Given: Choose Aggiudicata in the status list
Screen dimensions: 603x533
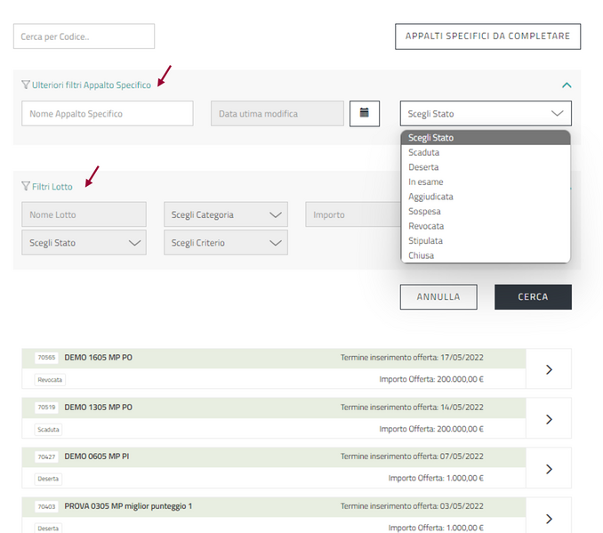Looking at the screenshot, I should click(430, 197).
